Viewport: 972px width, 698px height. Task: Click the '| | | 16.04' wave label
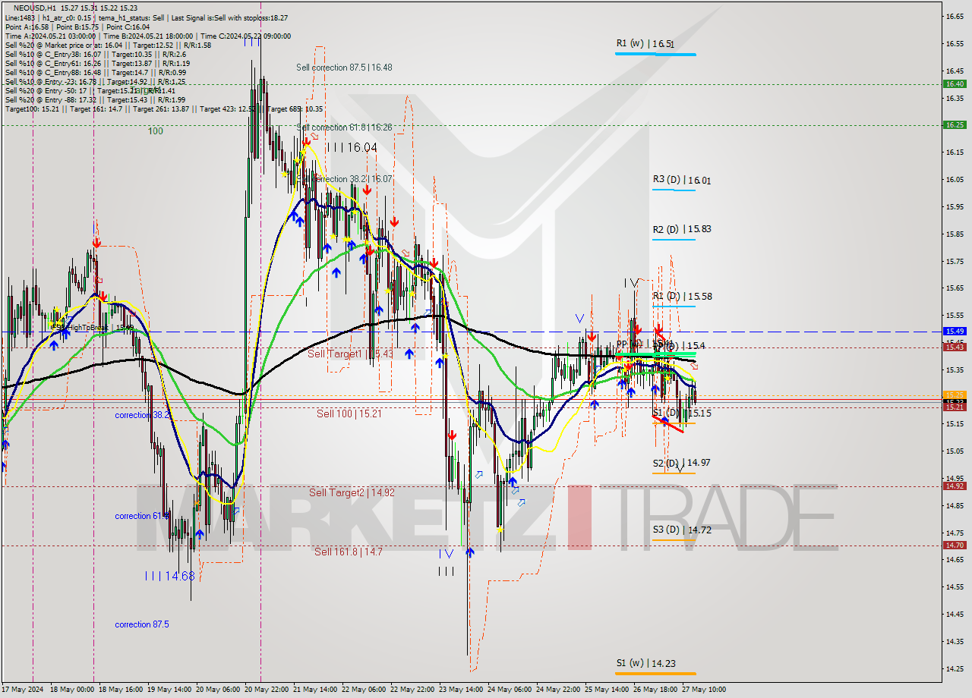coord(353,147)
